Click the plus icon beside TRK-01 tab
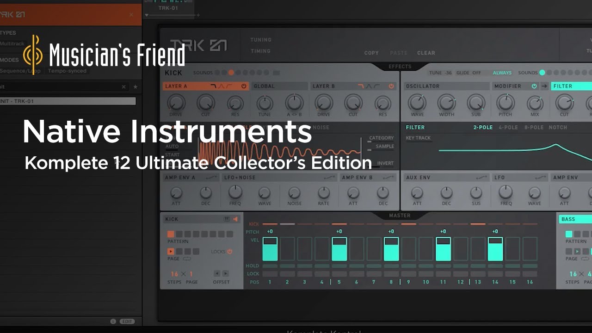Screen dimensions: 592x333 198,15
